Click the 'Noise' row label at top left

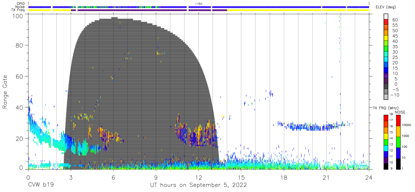click(20, 7)
